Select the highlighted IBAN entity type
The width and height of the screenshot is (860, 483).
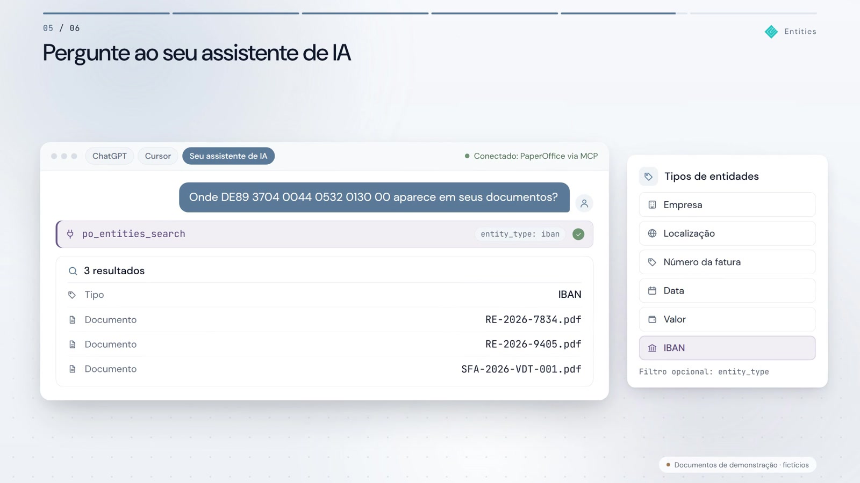coord(727,348)
